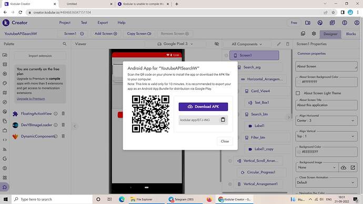
Task: Open the Screen1 screen selector
Action: tap(74, 34)
